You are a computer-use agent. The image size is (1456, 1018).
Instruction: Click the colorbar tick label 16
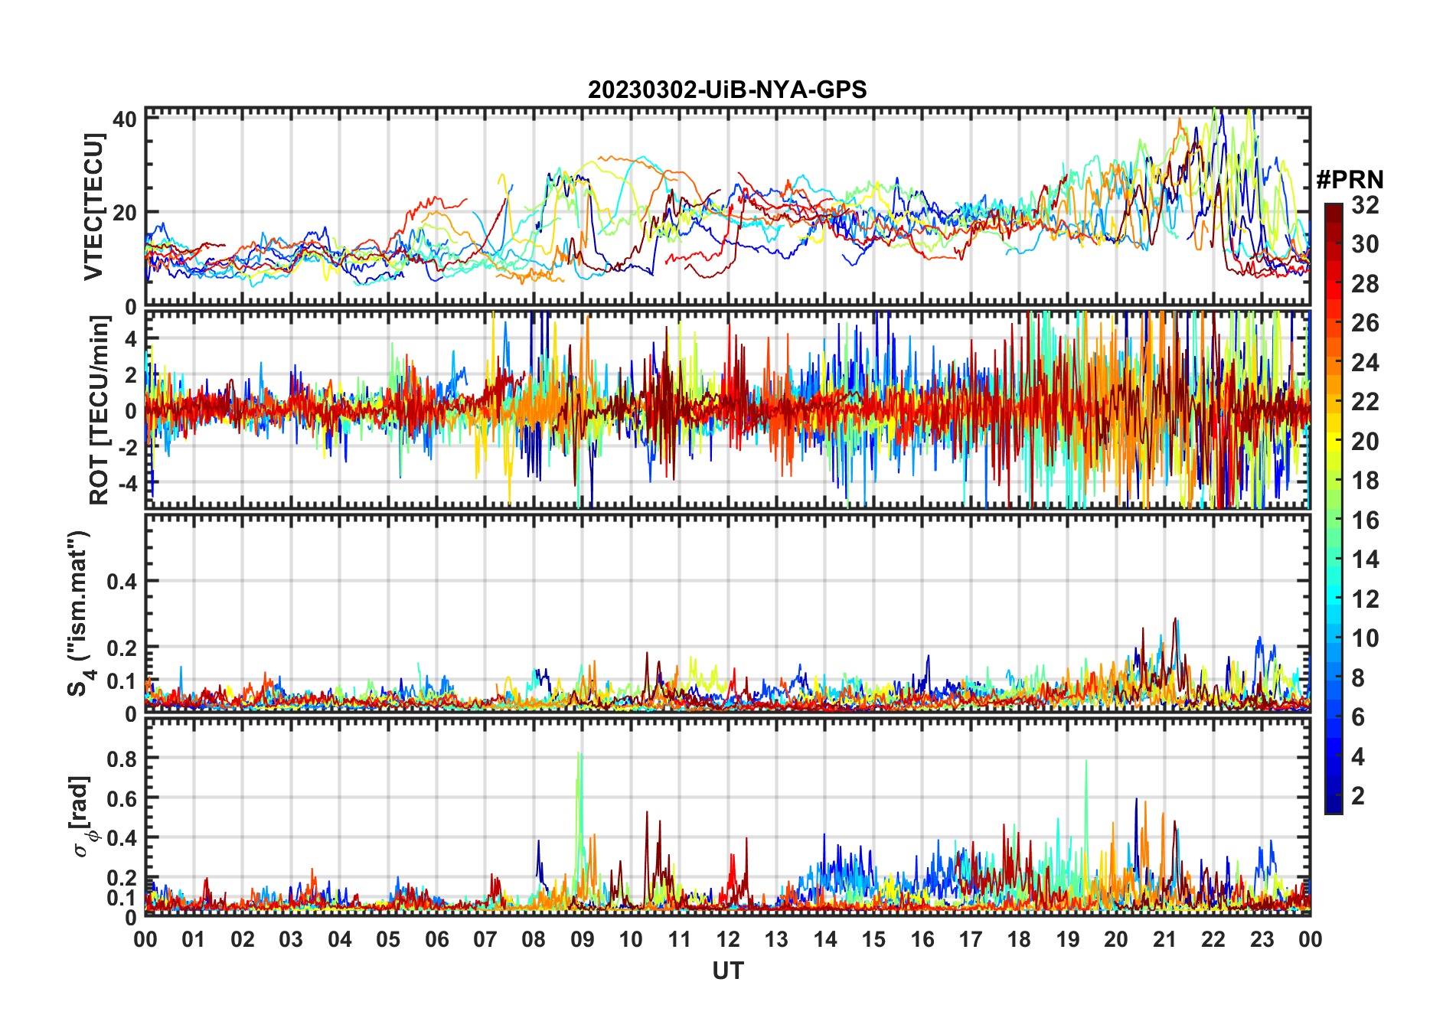coord(1365,520)
